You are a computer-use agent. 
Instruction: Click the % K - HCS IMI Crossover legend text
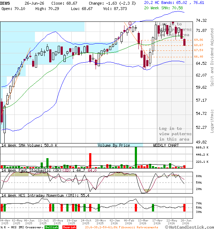pyautogui.click(x=22, y=227)
